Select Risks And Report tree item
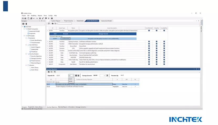This screenshot has height=125, width=218. pyautogui.click(x=36, y=63)
